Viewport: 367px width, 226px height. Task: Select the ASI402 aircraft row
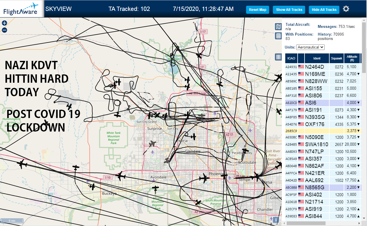pyautogui.click(x=323, y=194)
